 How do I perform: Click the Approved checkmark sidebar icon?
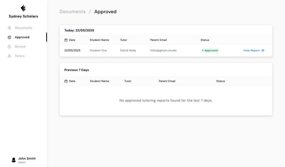pos(10,37)
